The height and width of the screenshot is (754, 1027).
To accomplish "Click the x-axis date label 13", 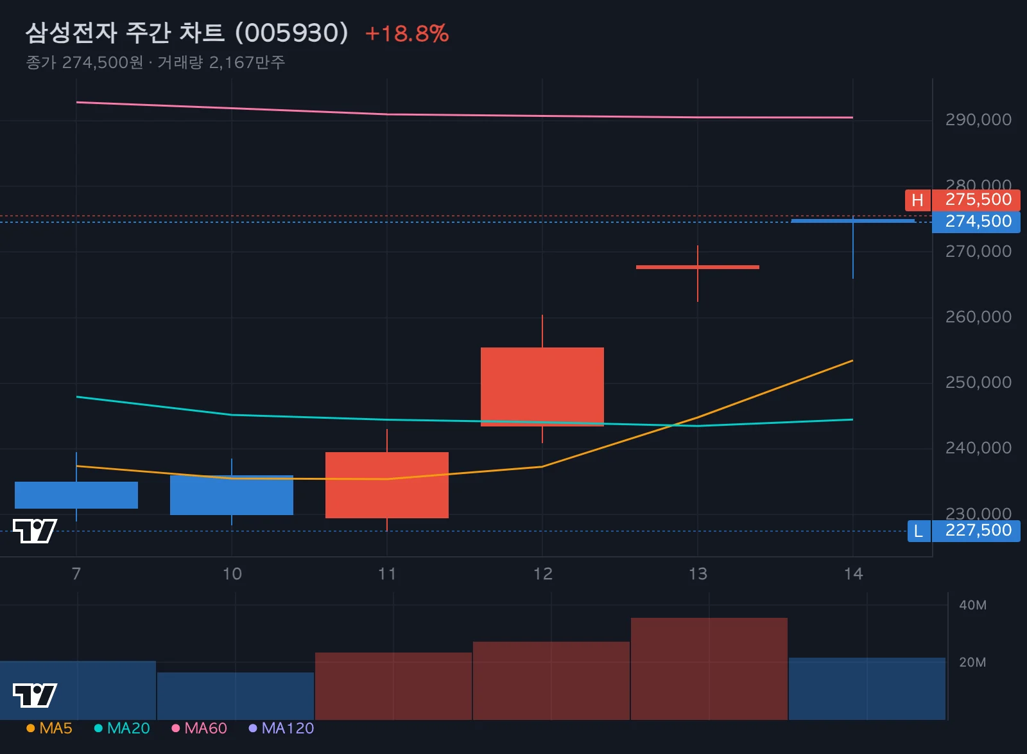I will tap(698, 574).
